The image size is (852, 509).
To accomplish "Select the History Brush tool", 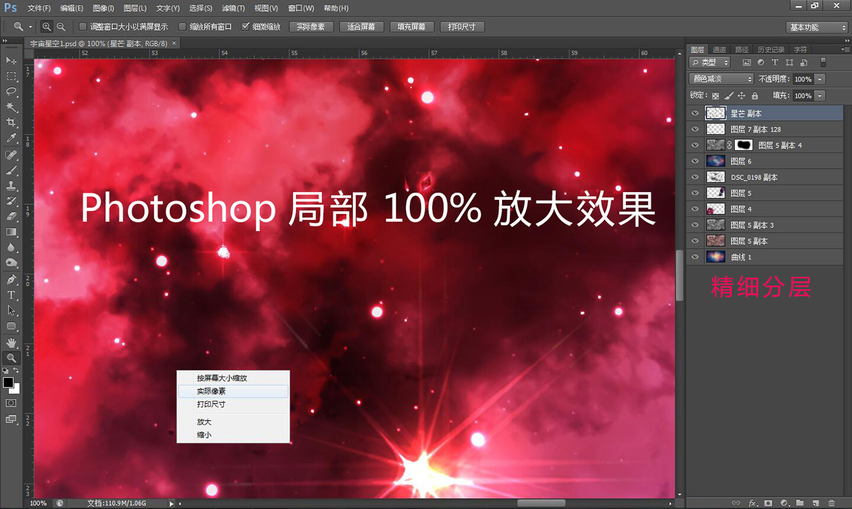I will 11,201.
